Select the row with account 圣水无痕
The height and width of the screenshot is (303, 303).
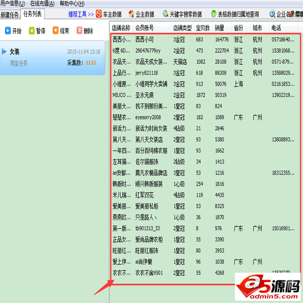click(x=206, y=95)
